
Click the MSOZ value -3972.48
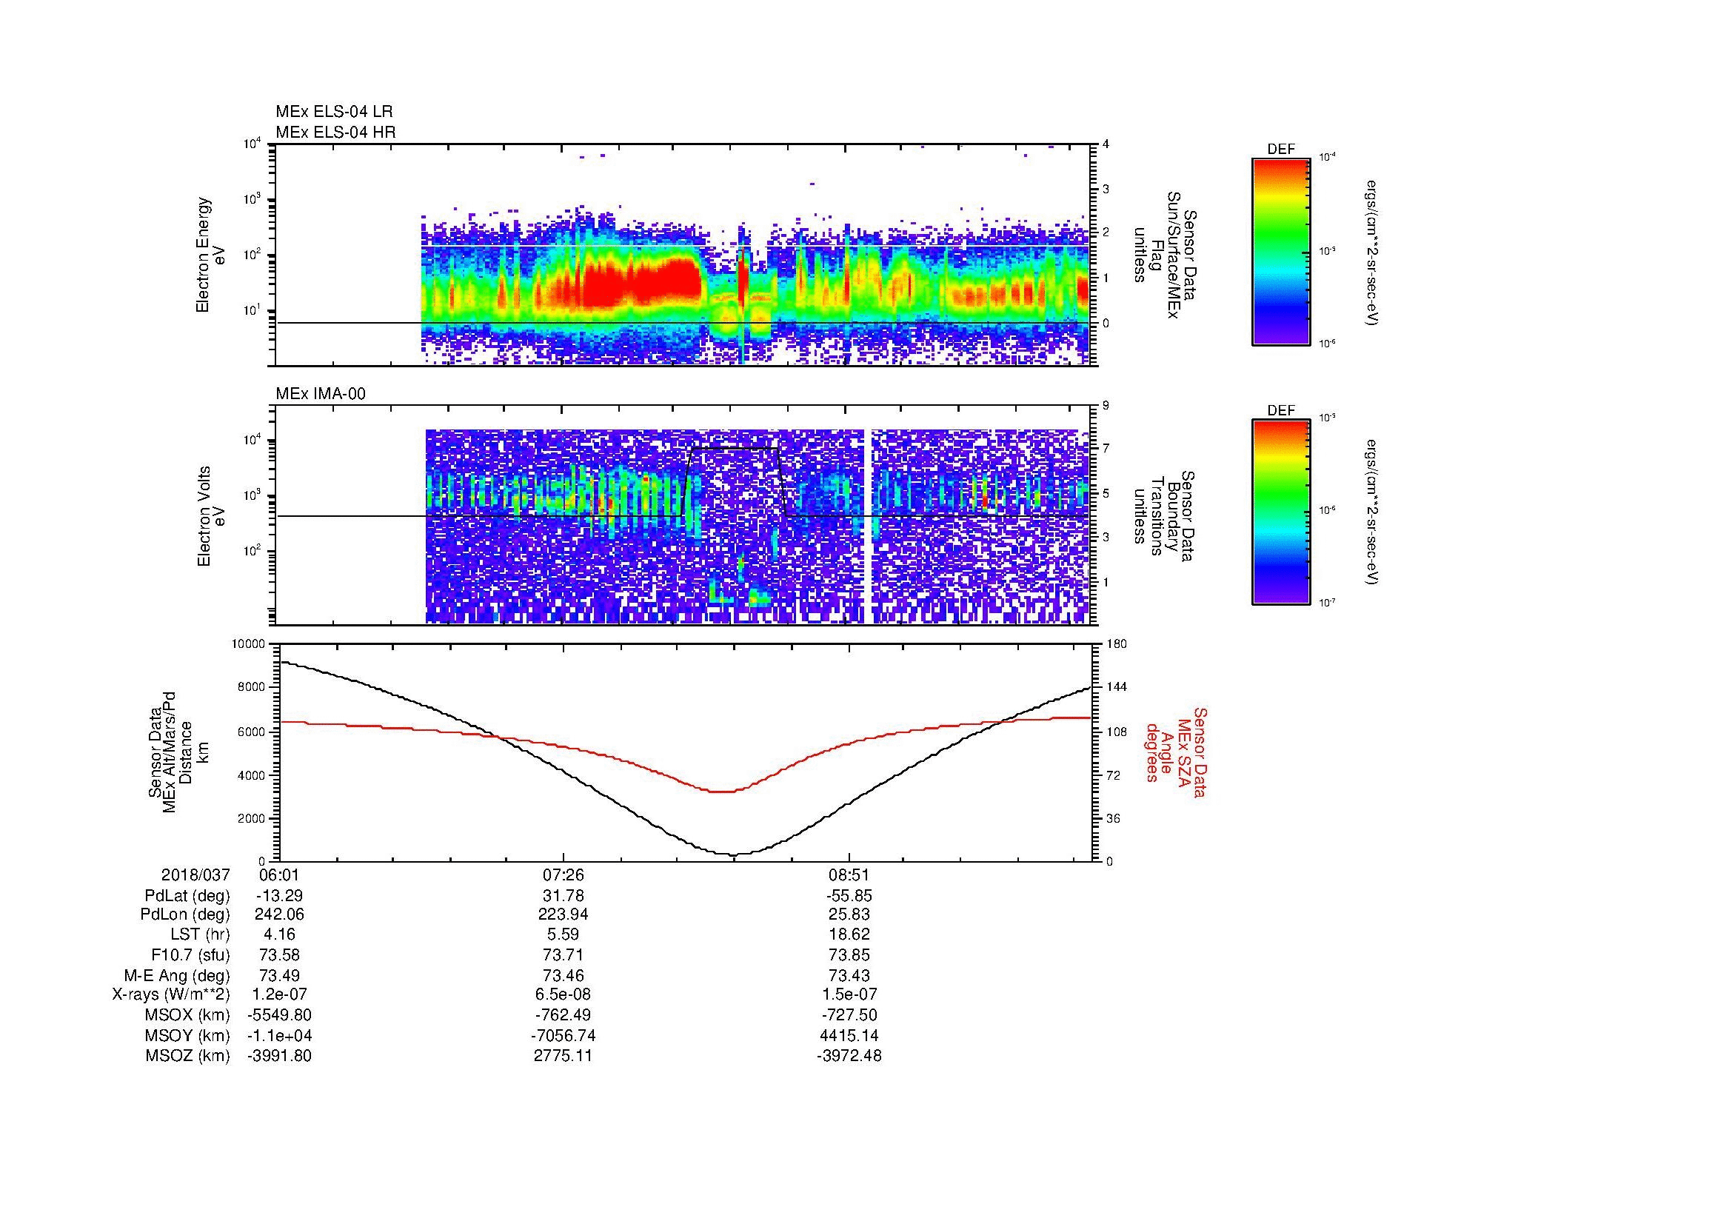point(849,1056)
